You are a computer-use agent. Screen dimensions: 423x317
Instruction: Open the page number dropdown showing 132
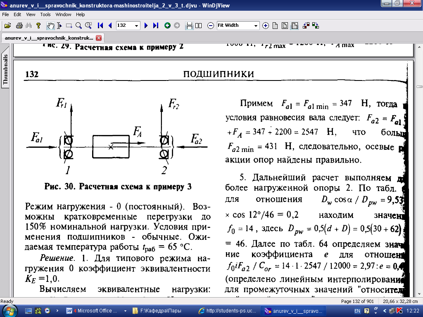click(136, 26)
